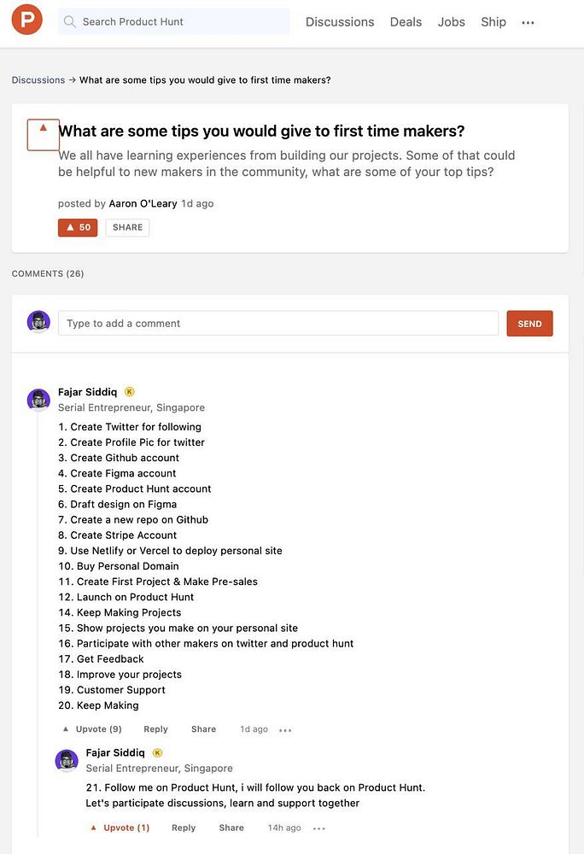This screenshot has width=584, height=854.
Task: Click the Discussions breadcrumb link
Action: [38, 80]
